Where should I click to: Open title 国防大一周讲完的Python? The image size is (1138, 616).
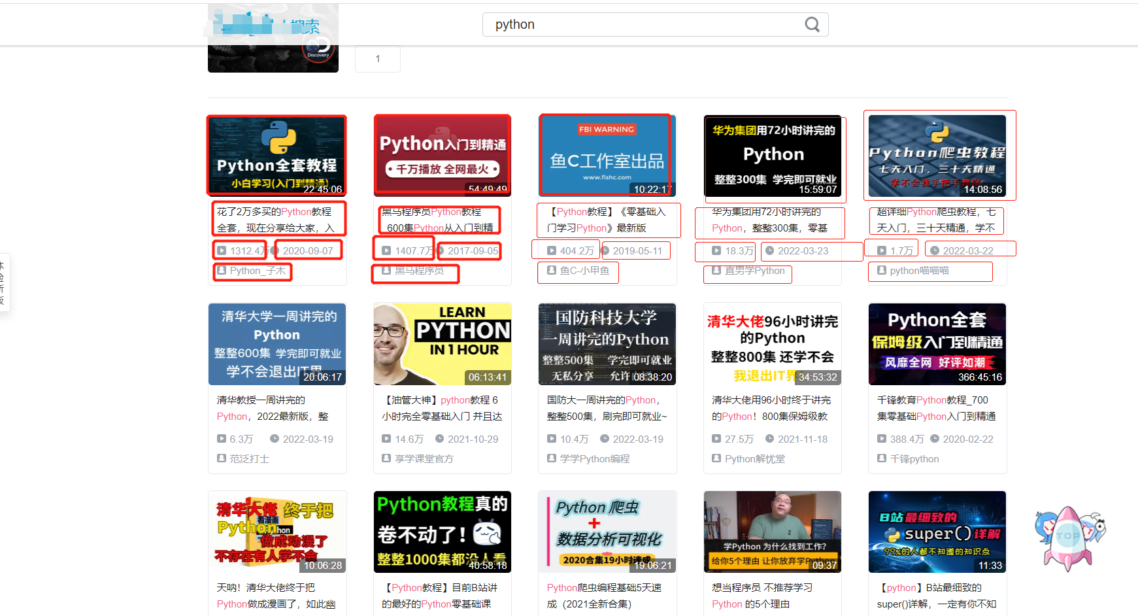(607, 408)
